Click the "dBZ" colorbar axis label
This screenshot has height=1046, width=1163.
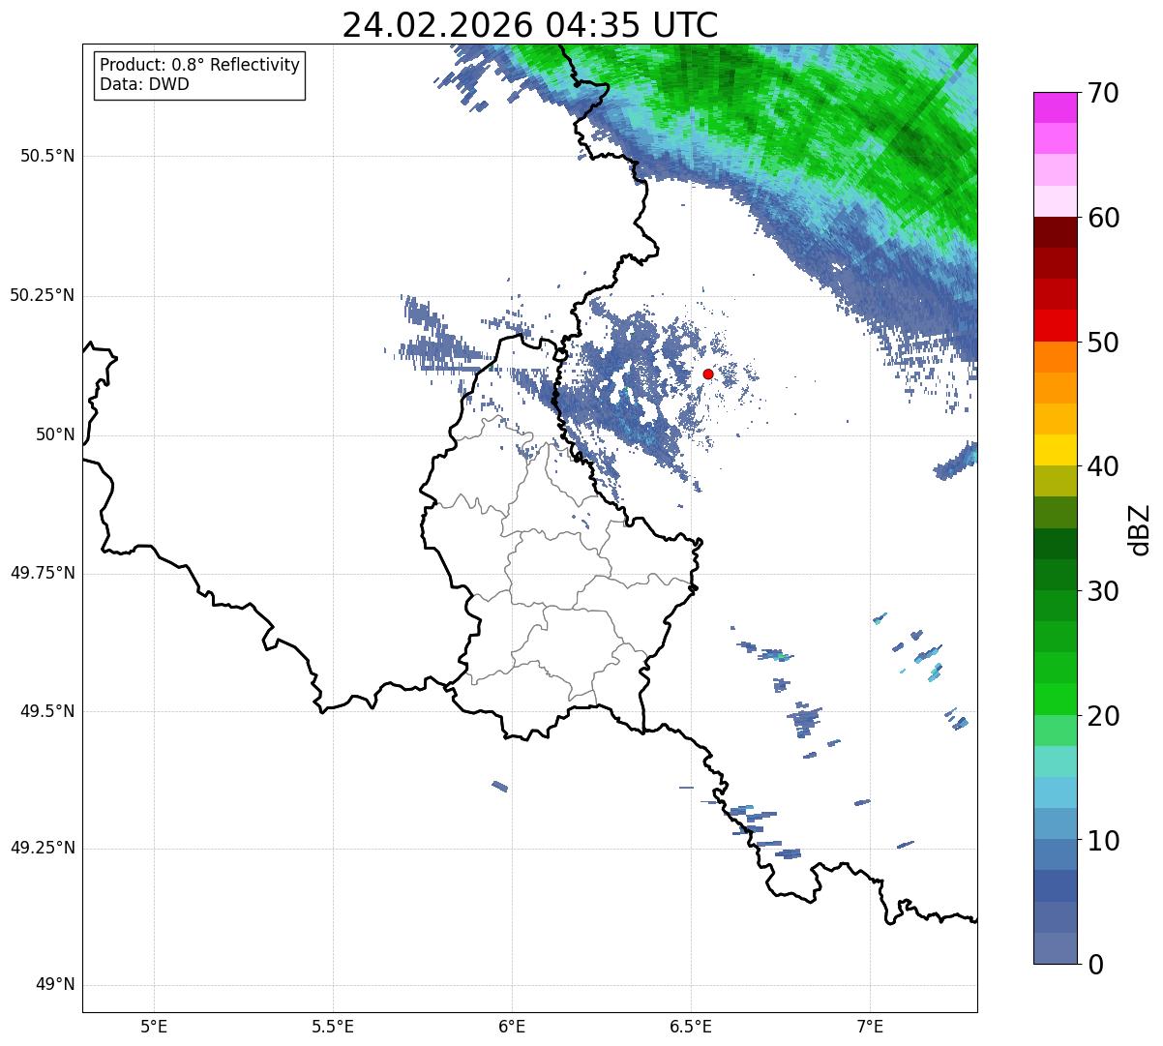1139,528
